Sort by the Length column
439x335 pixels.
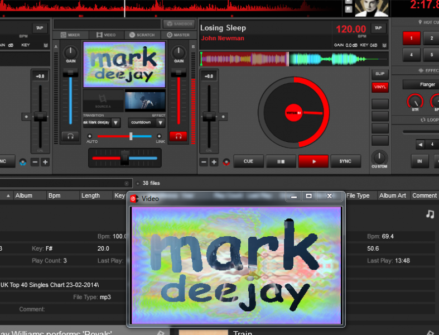pyautogui.click(x=96, y=195)
